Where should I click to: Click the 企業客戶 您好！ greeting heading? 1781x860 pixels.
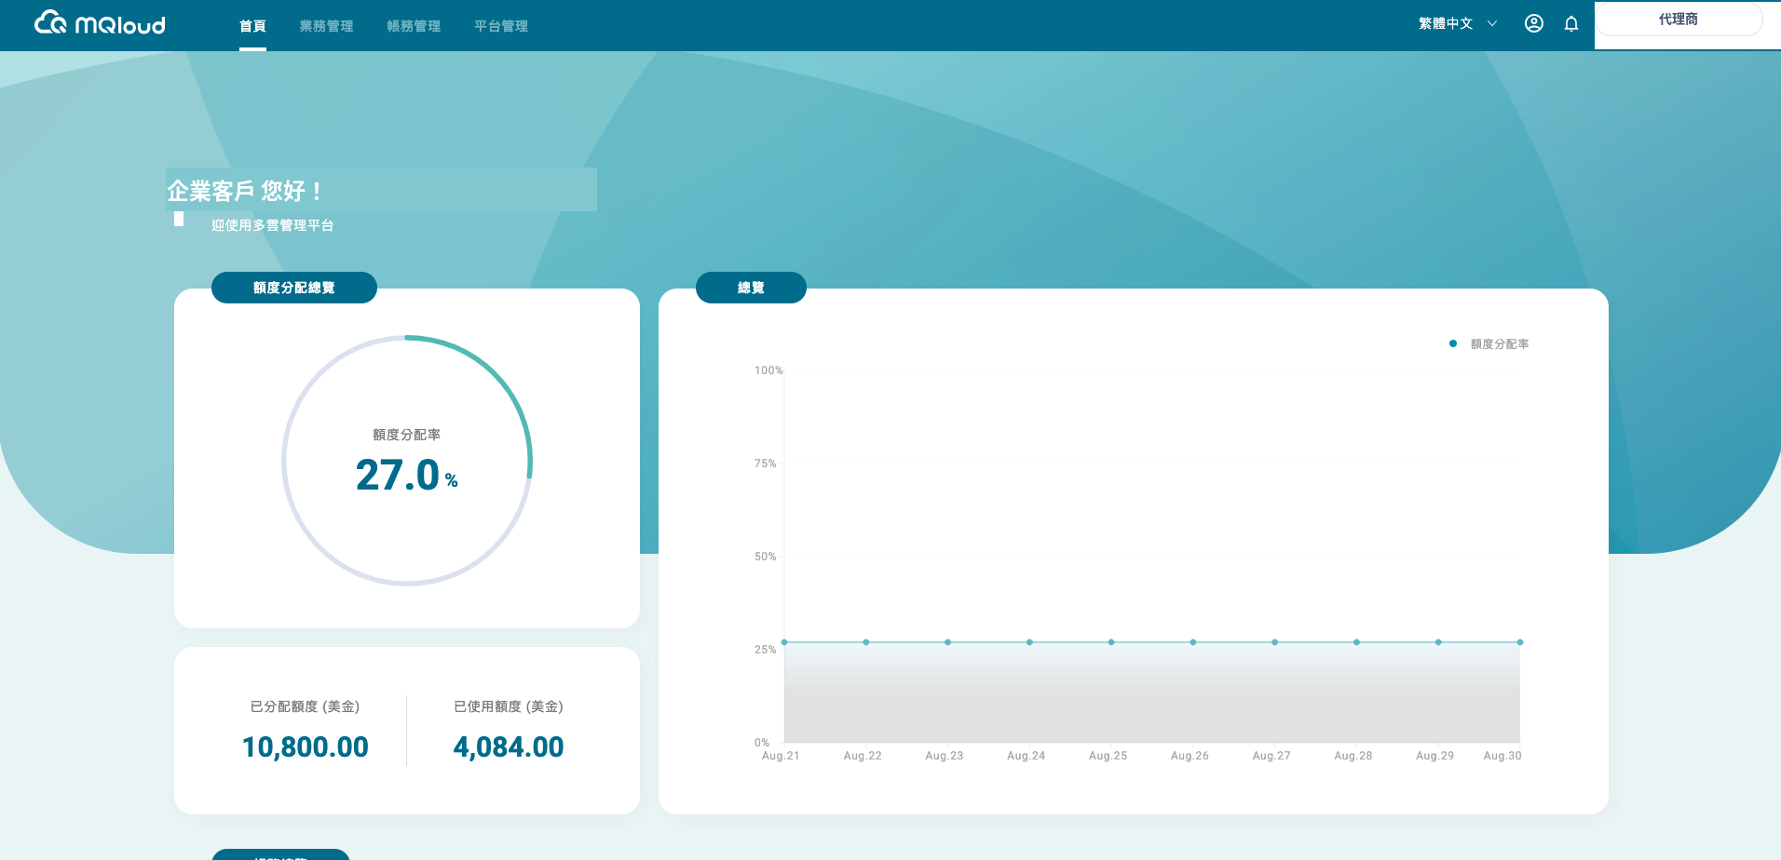click(245, 191)
